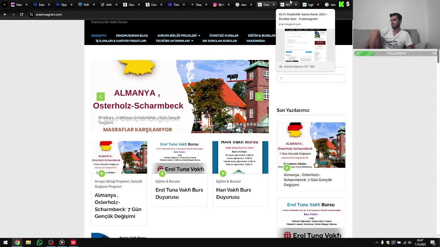
Task: Open İş İlanları & Kariyer Fırsatları
Action: (x=121, y=41)
